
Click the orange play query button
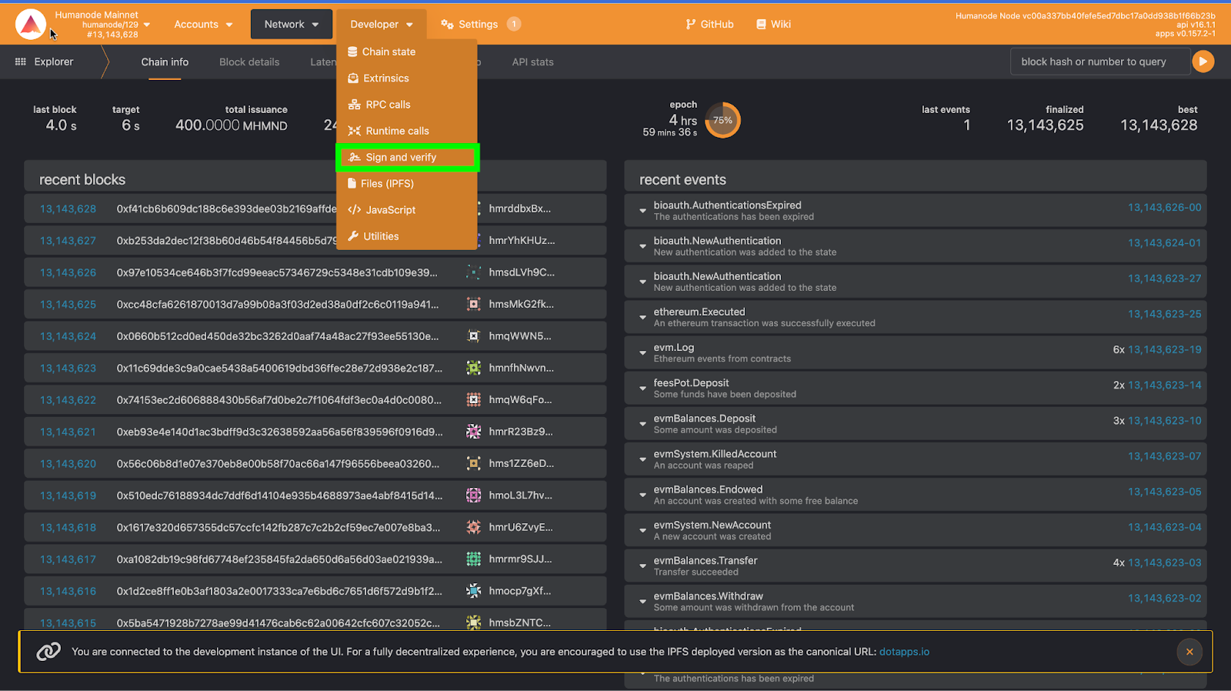1203,62
